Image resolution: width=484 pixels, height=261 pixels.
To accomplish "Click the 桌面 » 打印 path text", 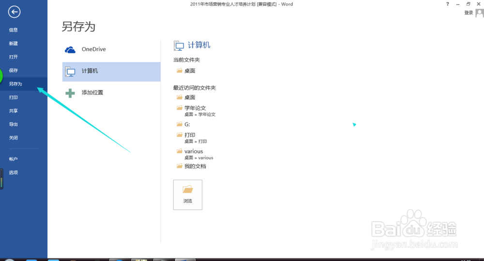I will point(196,141).
